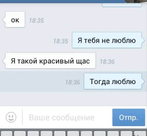This screenshot has height=136, width=147.
Task: Tap the divider line beside the smiley icon
Action: [x=22, y=117]
